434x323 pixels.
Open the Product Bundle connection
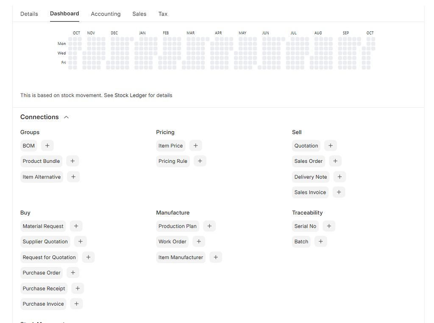41,161
